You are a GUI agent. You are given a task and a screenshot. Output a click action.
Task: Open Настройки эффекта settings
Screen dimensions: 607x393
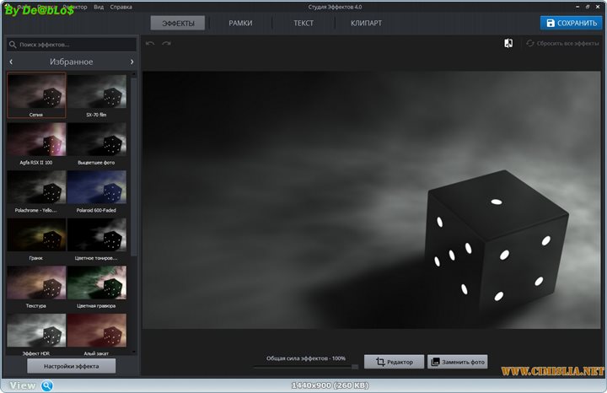(x=71, y=366)
